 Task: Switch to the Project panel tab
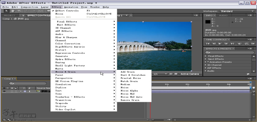9,15
